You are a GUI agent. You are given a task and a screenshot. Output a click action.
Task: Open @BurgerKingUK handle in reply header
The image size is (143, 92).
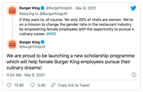(x=59, y=8)
